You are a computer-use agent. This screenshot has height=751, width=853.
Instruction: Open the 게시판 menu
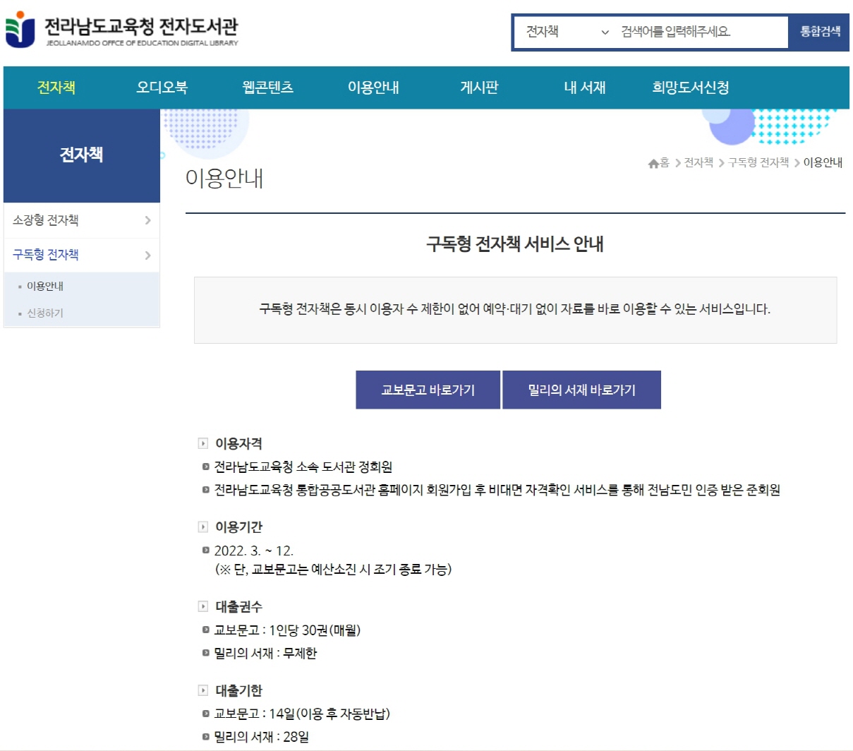(478, 88)
